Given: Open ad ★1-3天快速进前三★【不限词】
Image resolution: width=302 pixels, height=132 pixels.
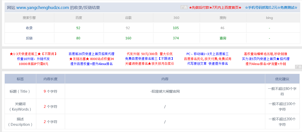Looking at the screenshot, I should 33,54.
